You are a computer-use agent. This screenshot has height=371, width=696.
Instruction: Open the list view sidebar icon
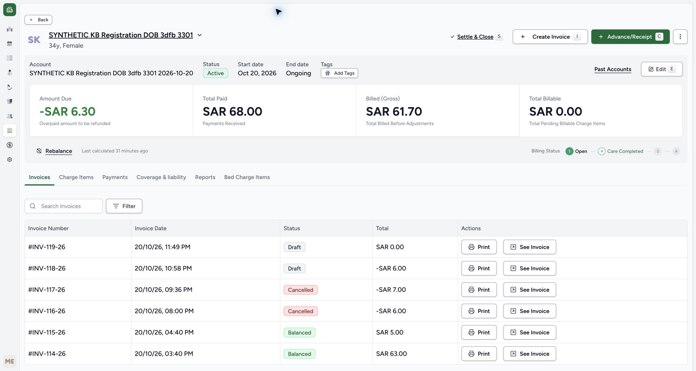[10, 58]
